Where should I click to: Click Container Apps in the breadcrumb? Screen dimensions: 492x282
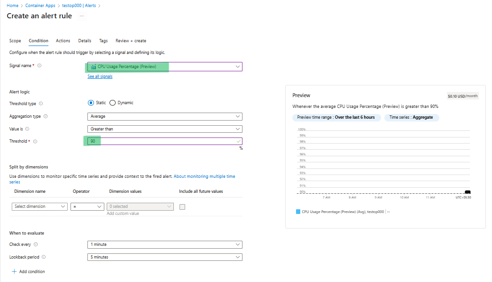click(x=40, y=6)
